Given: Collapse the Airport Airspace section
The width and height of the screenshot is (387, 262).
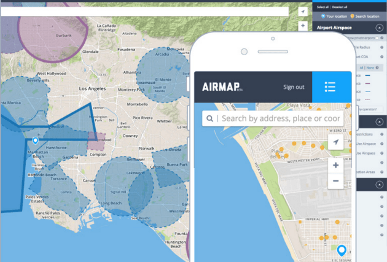Looking at the screenshot, I should (379, 28).
